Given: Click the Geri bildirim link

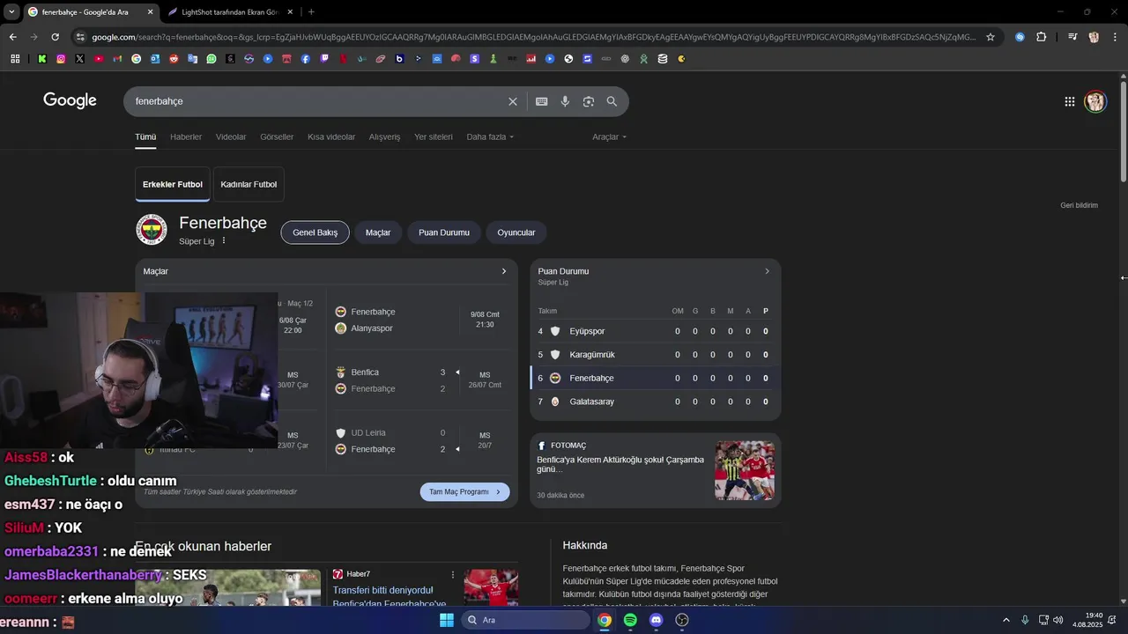Looking at the screenshot, I should (1079, 205).
